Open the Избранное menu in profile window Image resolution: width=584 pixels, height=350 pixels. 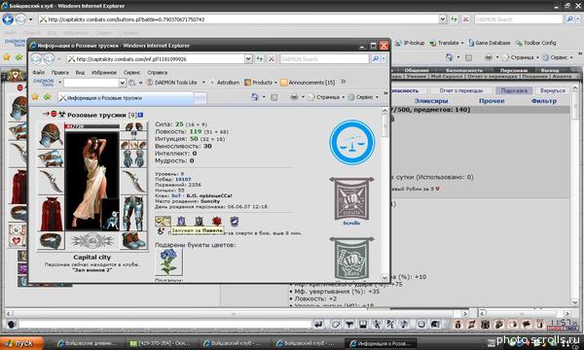(x=104, y=72)
